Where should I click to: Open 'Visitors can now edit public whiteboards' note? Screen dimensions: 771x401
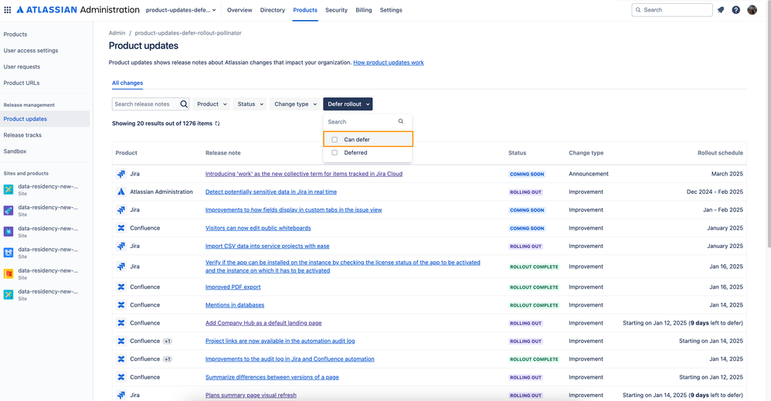pyautogui.click(x=258, y=228)
